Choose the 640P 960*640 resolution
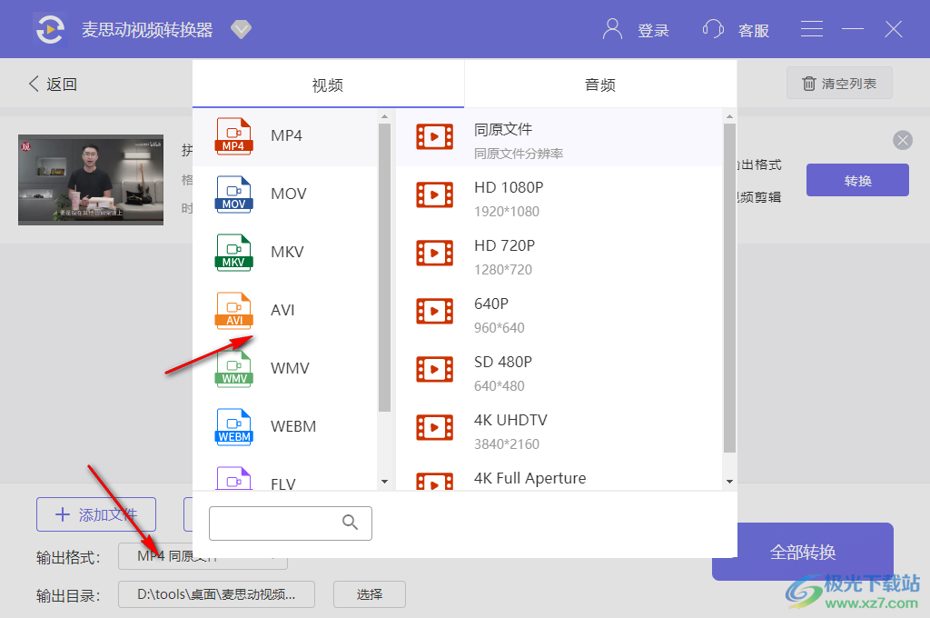Screen dimensions: 930x618 click(559, 312)
